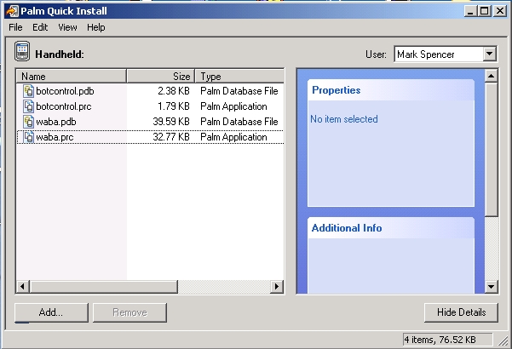Screen dimensions: 512x349
Task: Click the details panel's scroll down arrow
Action: tap(491, 287)
